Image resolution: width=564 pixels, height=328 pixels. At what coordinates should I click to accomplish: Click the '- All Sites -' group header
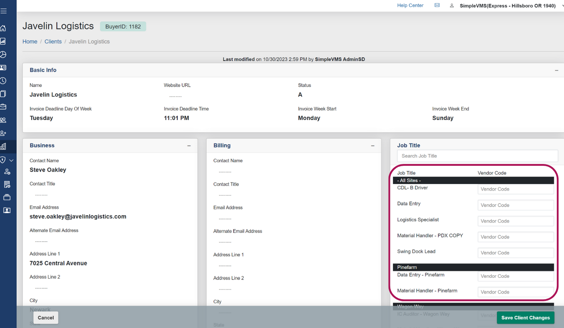tap(474, 180)
